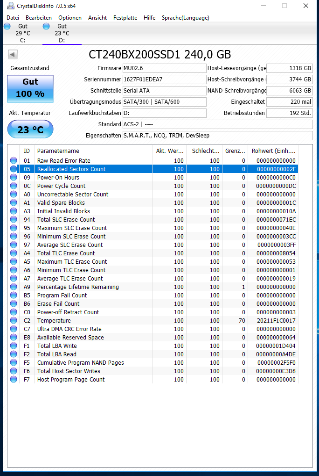
Task: Click the Standard field ACS-2
Action: 218,124
